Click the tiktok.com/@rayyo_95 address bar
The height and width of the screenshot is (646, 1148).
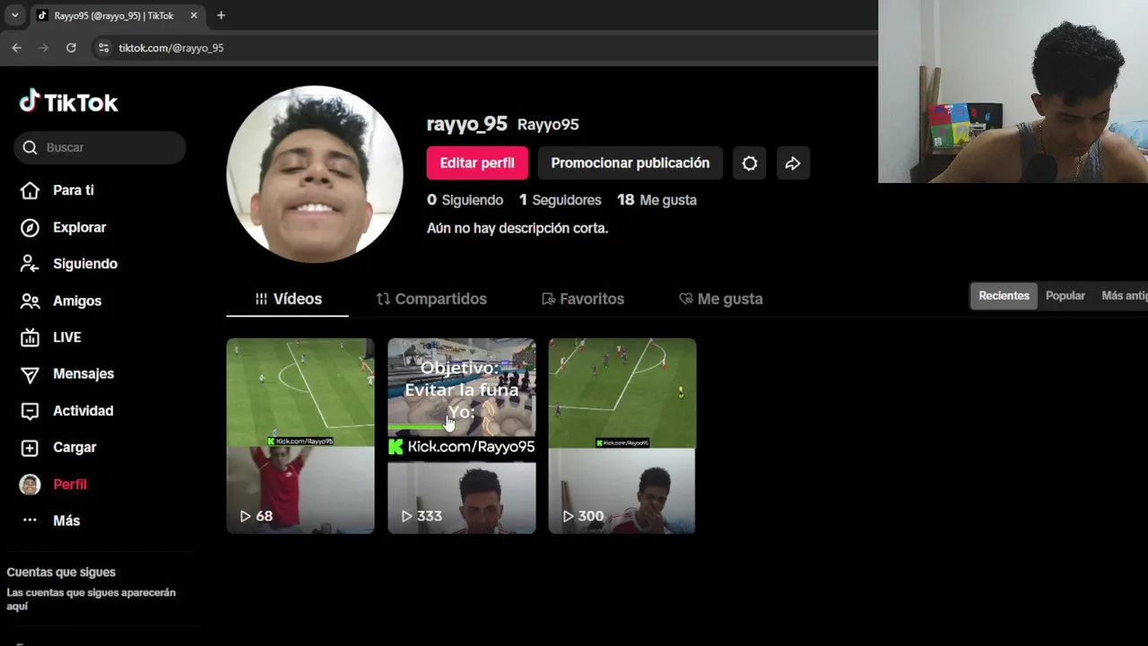171,48
